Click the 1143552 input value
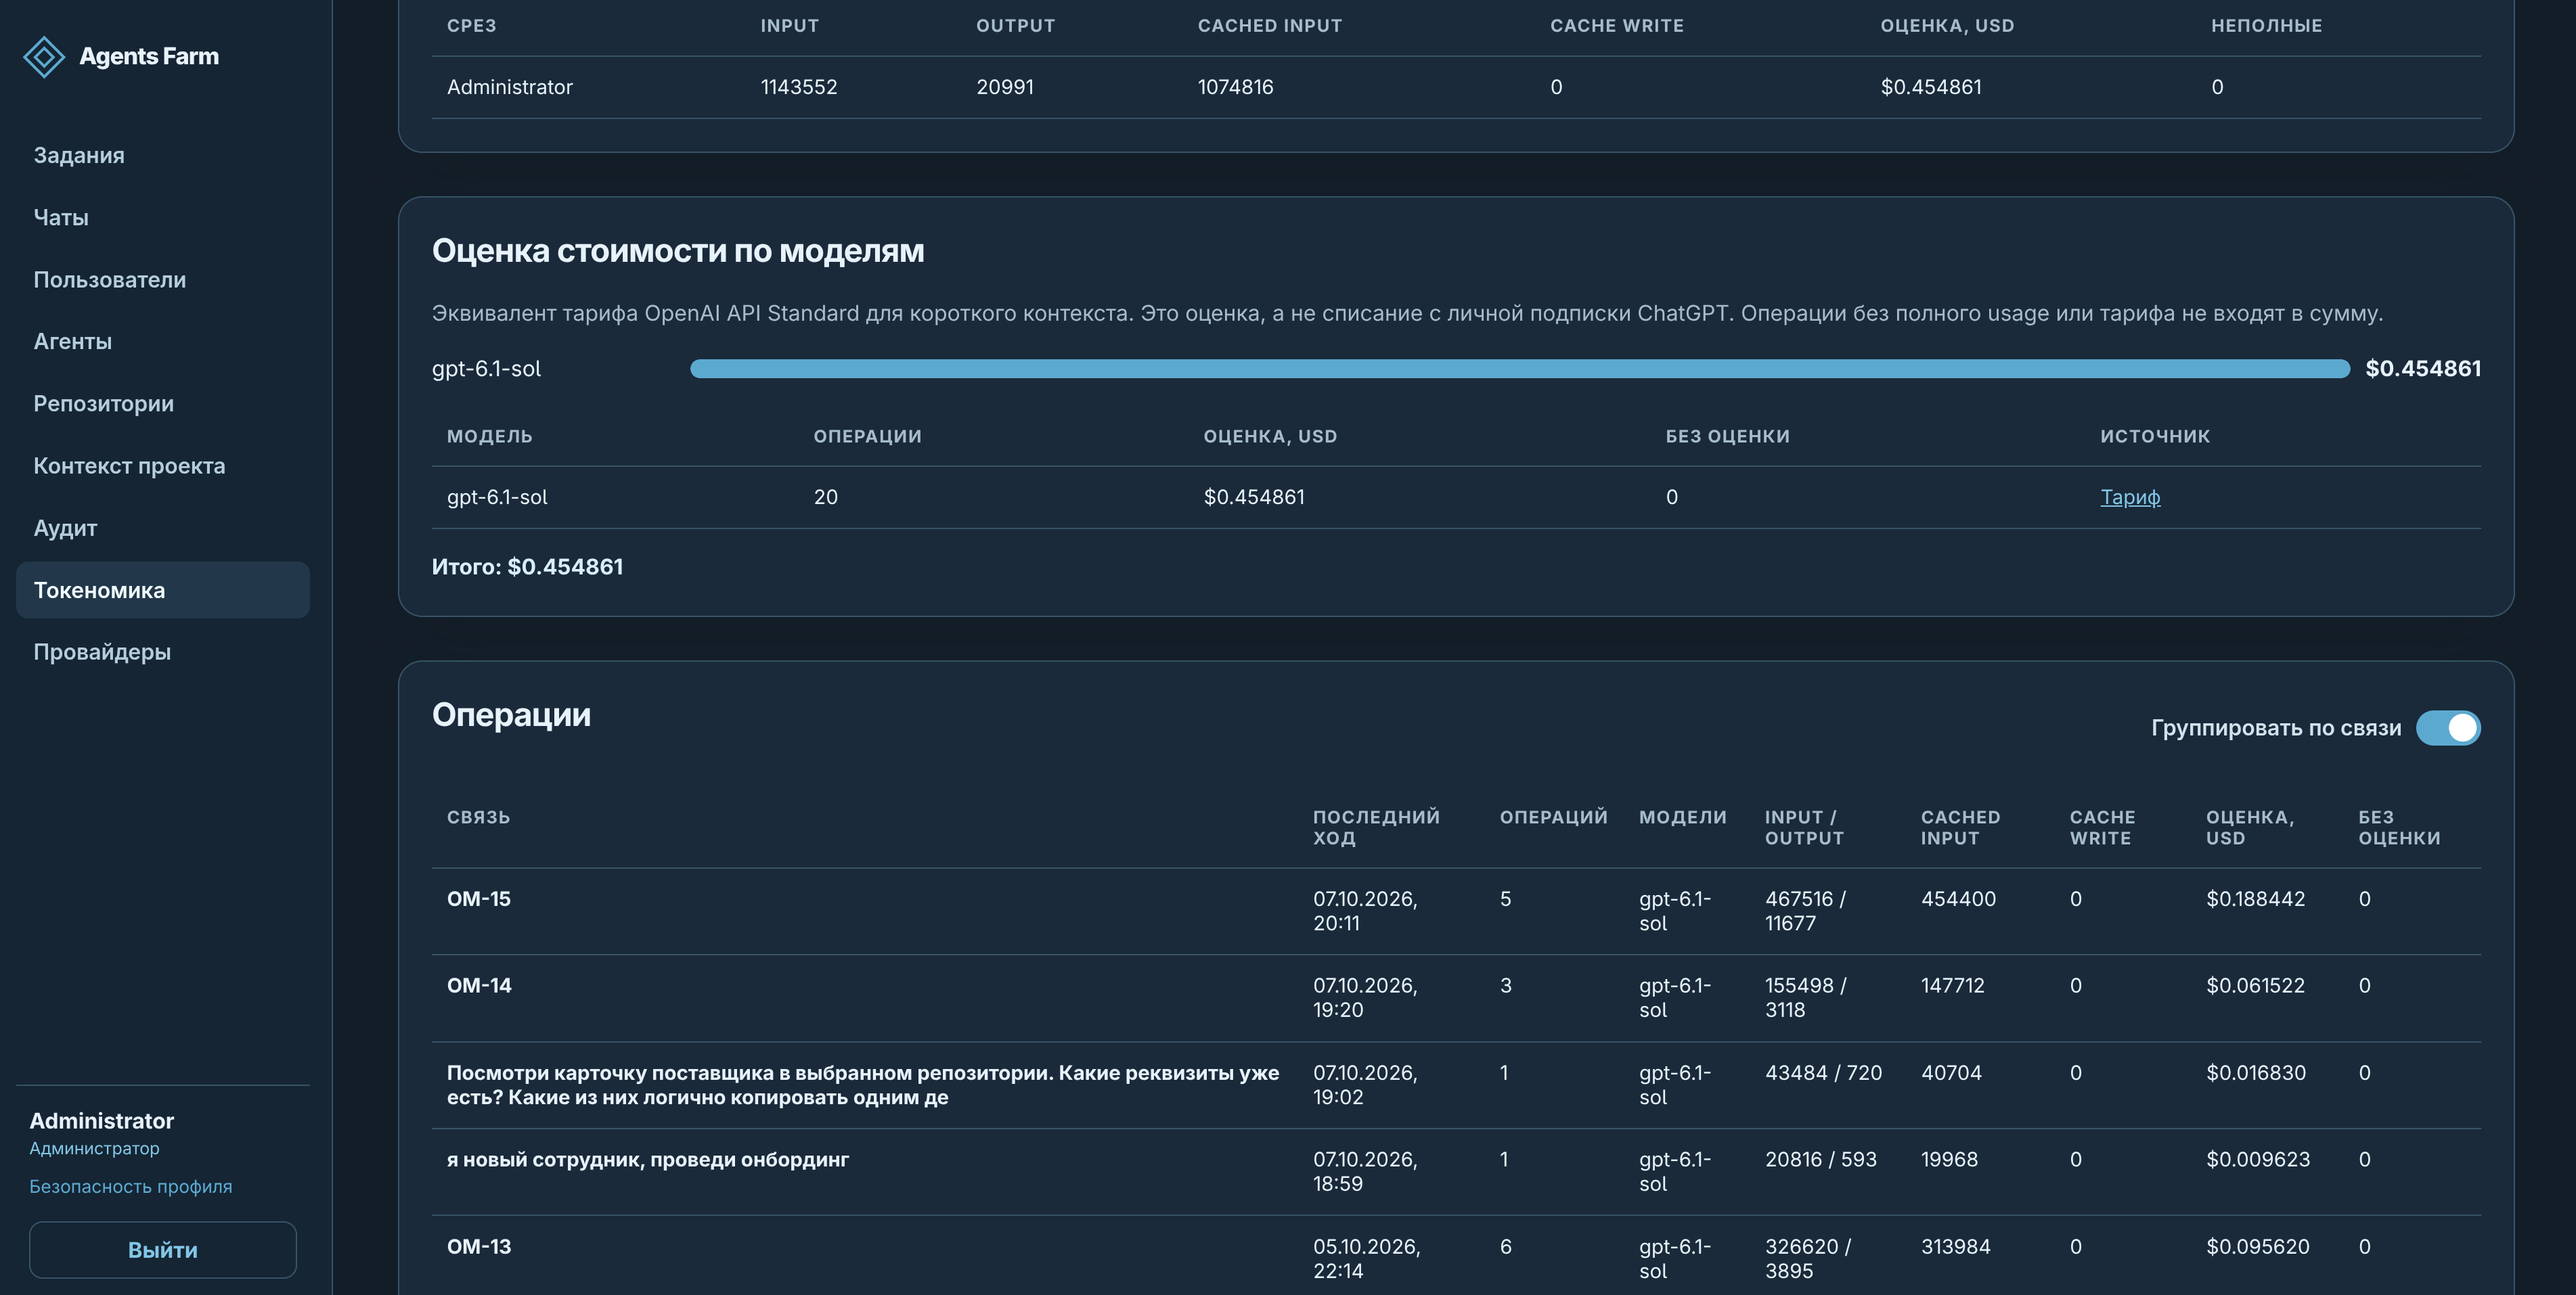Viewport: 2576px width, 1295px height. coord(799,87)
